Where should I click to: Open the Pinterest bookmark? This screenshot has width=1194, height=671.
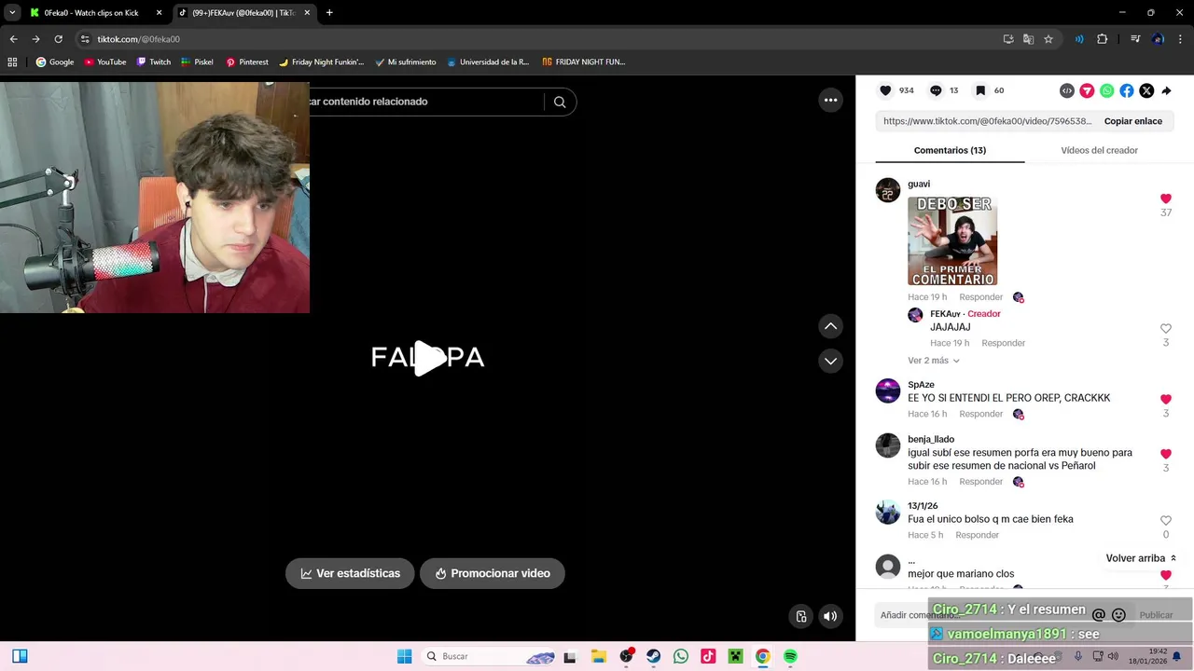247,62
